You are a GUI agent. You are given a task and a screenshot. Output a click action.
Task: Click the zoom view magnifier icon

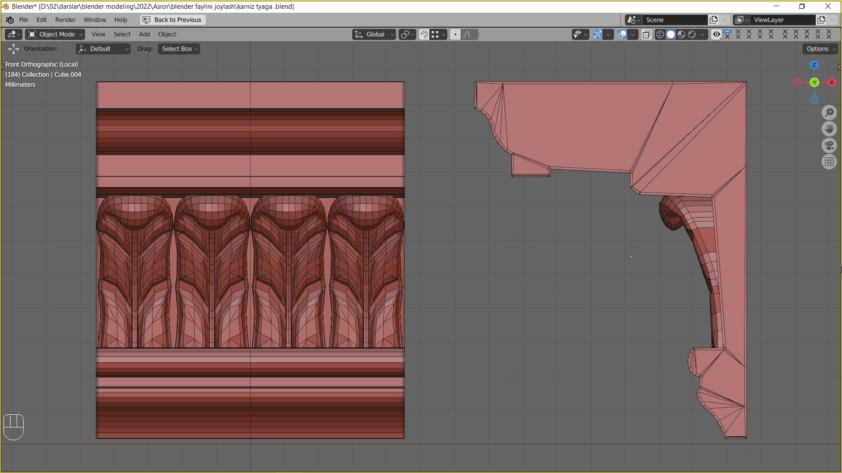click(x=829, y=113)
